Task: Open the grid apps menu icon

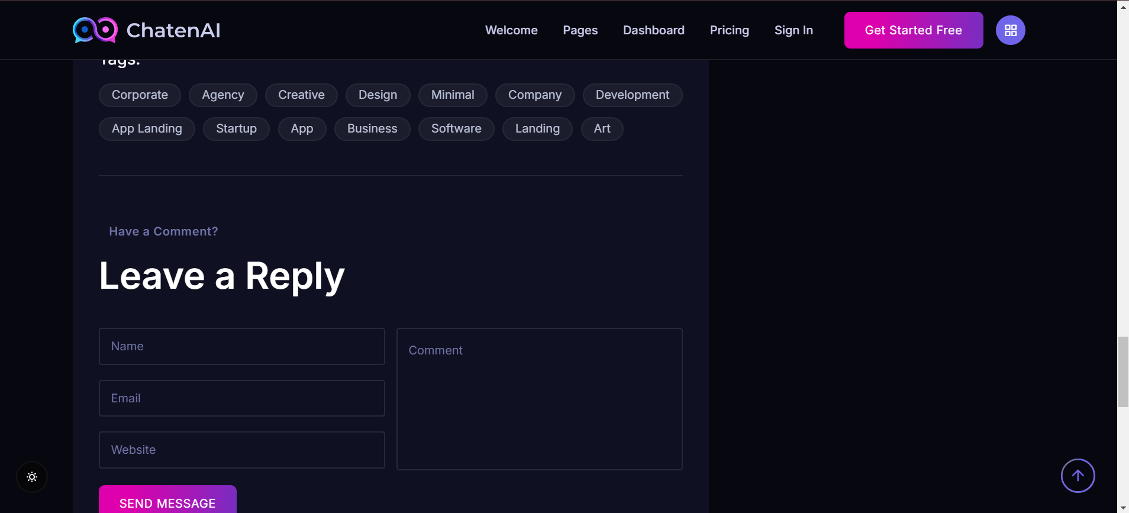Action: tap(1010, 30)
